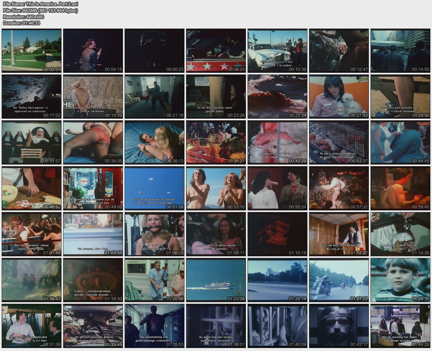The width and height of the screenshot is (432, 351).
Task: Open the thumbnail of men in suits at 00:14:55
Action: point(400,51)
